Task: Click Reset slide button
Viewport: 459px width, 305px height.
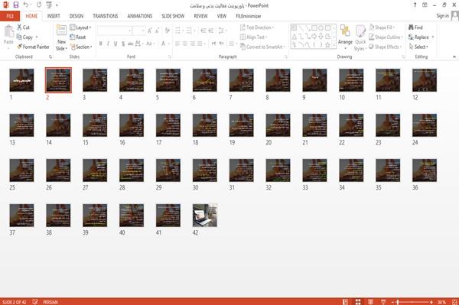Action: click(78, 37)
